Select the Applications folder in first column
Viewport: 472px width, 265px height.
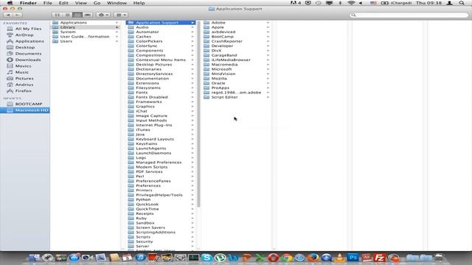(86, 23)
